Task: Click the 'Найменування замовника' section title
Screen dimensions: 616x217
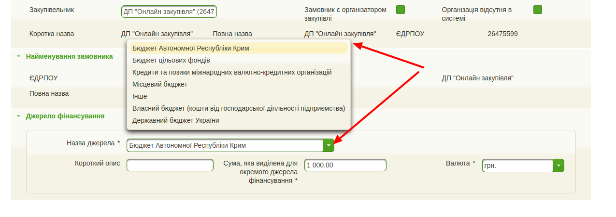Action: 70,56
